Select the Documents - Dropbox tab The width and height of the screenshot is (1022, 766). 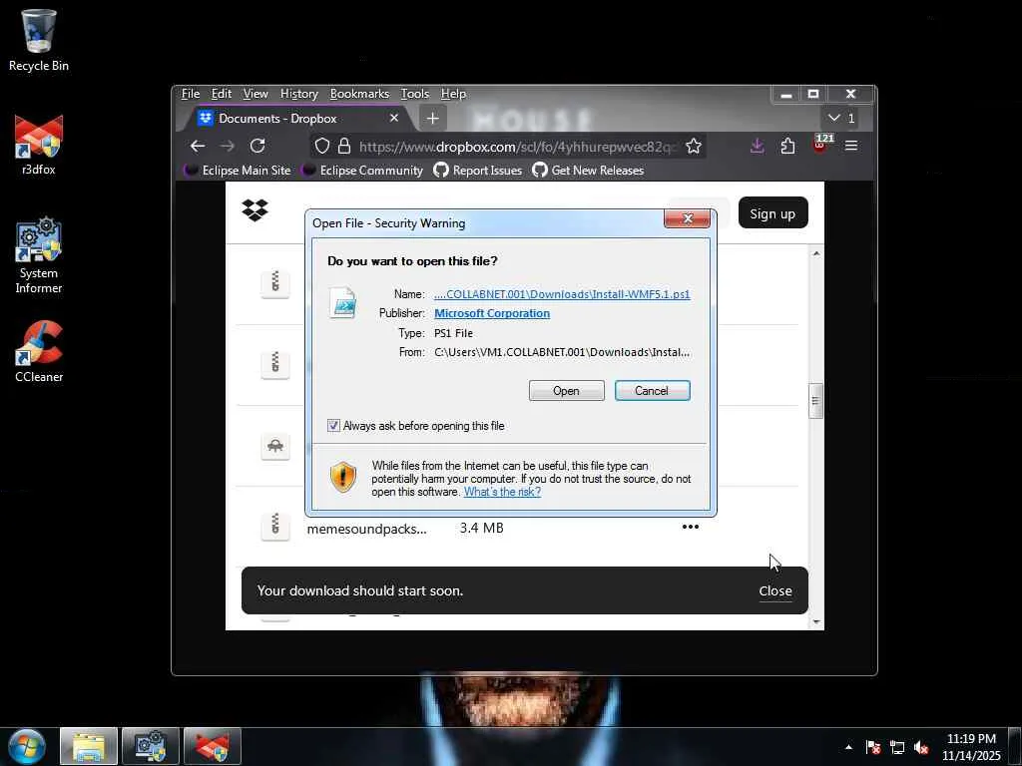click(296, 119)
